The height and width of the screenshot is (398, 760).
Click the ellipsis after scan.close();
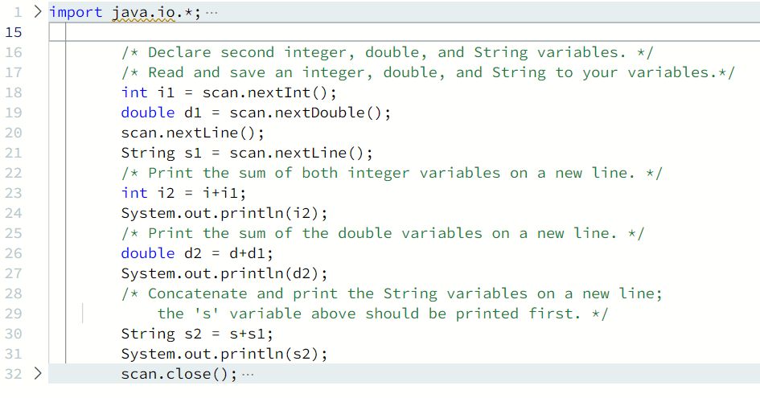point(248,374)
